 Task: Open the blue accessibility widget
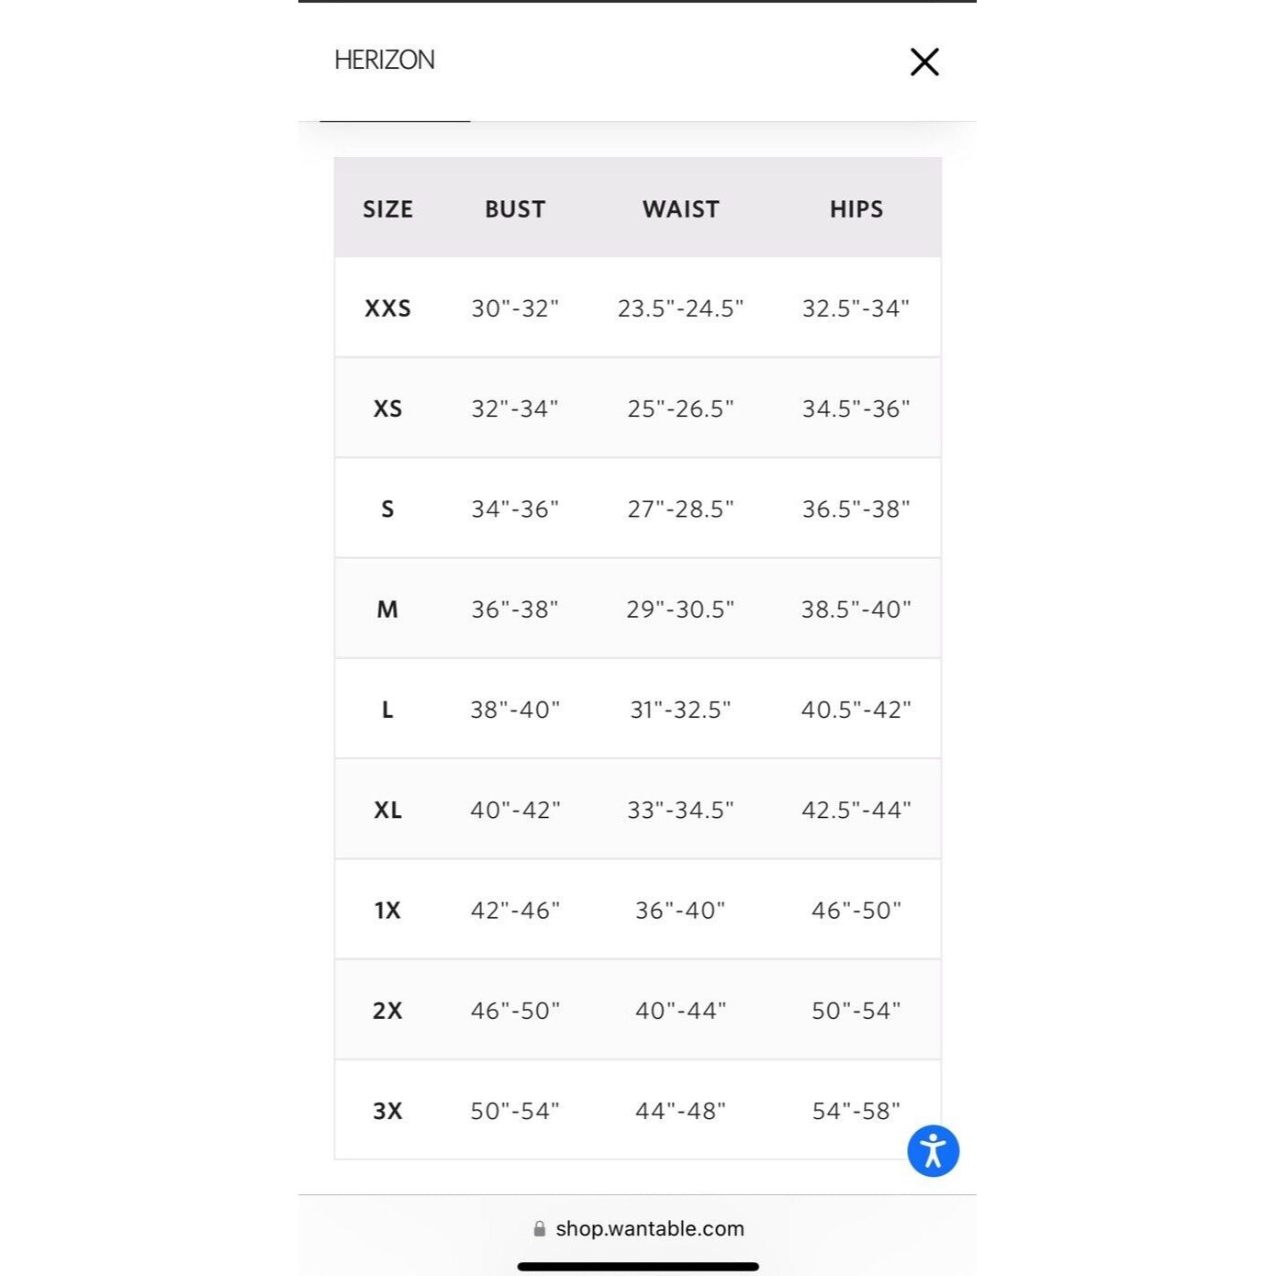point(934,1151)
